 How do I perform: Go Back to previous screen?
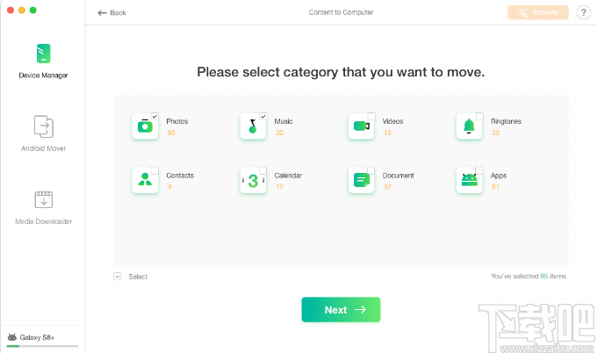coord(111,13)
